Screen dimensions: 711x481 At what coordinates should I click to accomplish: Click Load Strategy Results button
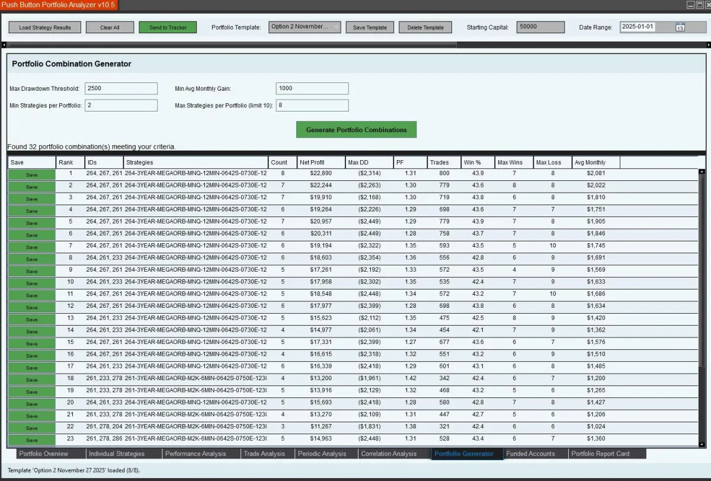tap(44, 27)
